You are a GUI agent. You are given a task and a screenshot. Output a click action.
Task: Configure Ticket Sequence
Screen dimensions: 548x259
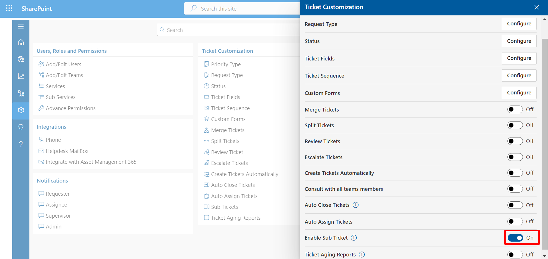519,76
